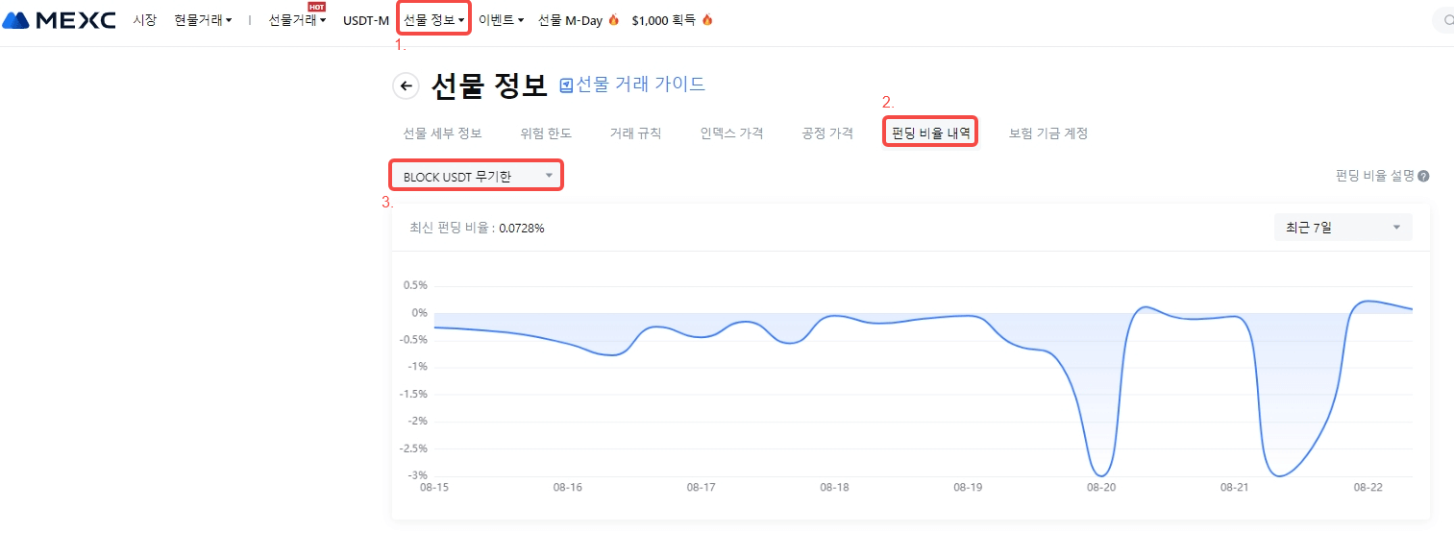Image resolution: width=1454 pixels, height=533 pixels.
Task: Open the 이벤트 menu
Action: (501, 20)
